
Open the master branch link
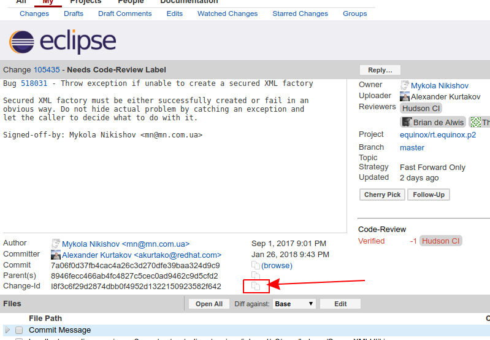coord(412,148)
